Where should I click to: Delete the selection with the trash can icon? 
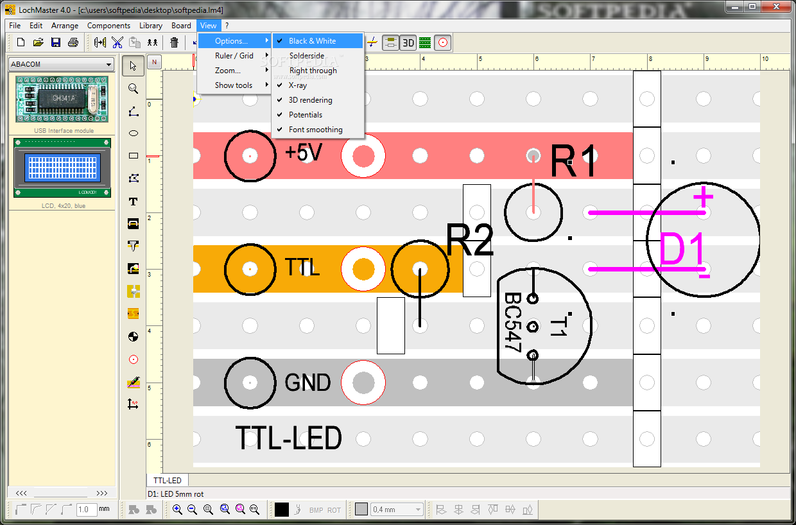point(174,42)
